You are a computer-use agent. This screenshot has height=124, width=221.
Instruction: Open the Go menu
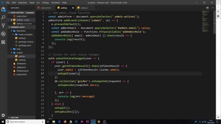point(38,3)
